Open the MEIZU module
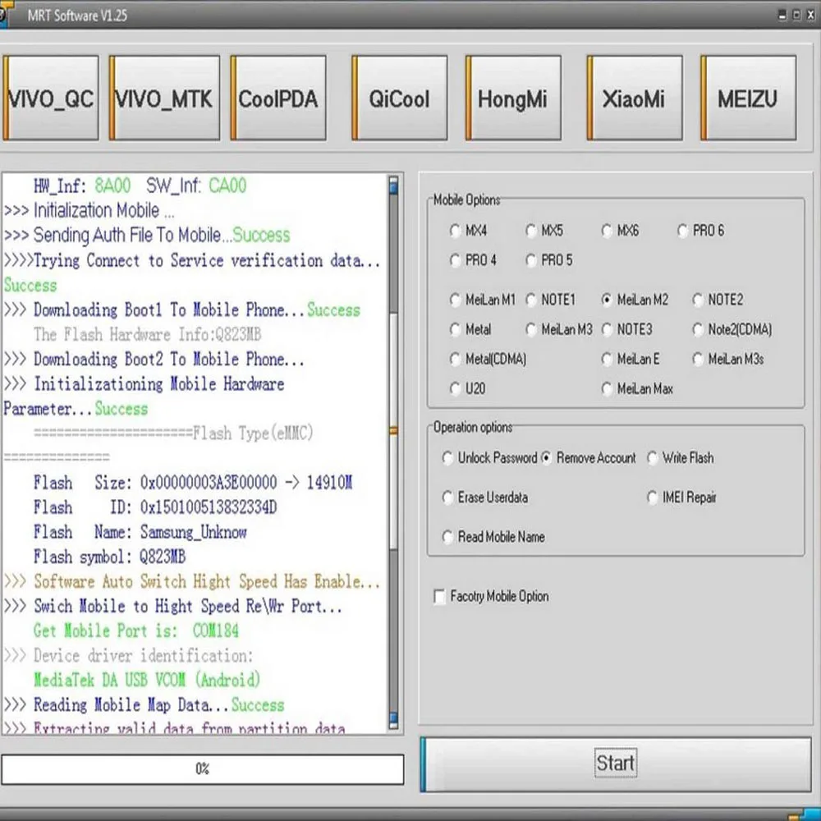 [748, 98]
